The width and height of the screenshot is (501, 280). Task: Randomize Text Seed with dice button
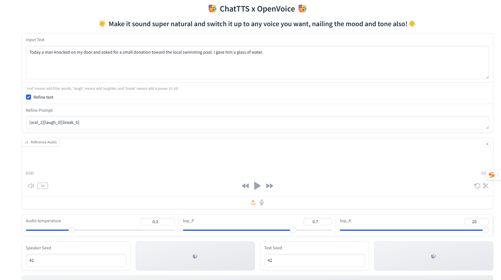434,256
